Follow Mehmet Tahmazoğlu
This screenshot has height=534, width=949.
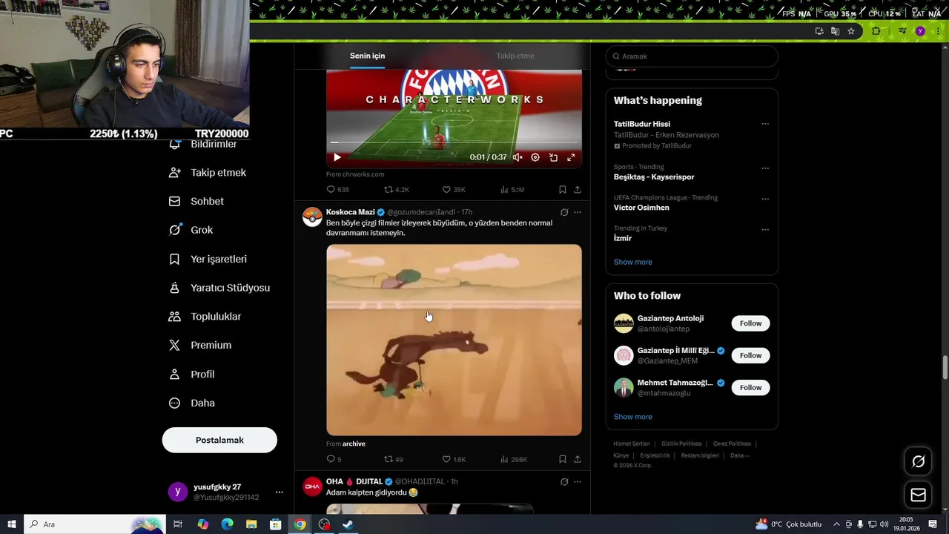[750, 387]
